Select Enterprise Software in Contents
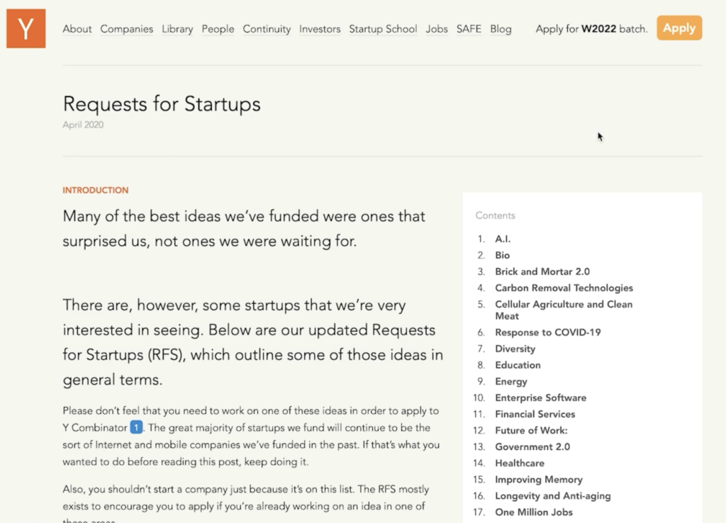This screenshot has width=726, height=523. (540, 398)
